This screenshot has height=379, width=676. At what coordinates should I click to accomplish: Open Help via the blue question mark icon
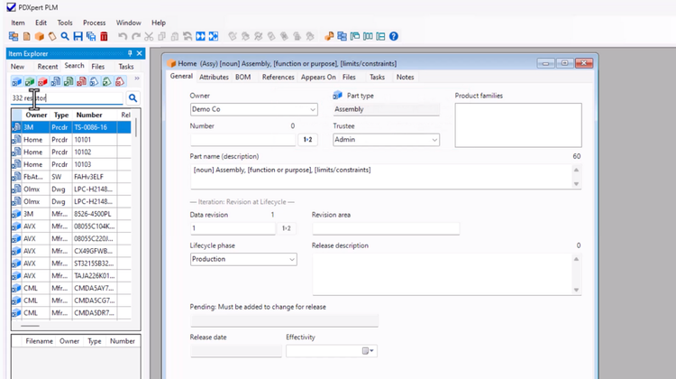pyautogui.click(x=393, y=36)
